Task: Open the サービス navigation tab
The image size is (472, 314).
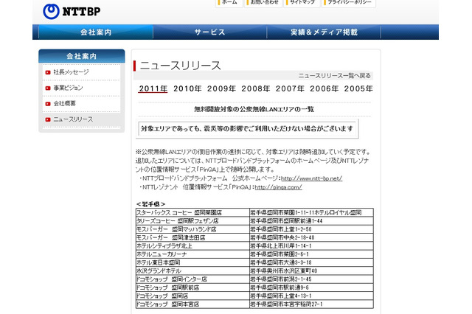Action: (209, 32)
